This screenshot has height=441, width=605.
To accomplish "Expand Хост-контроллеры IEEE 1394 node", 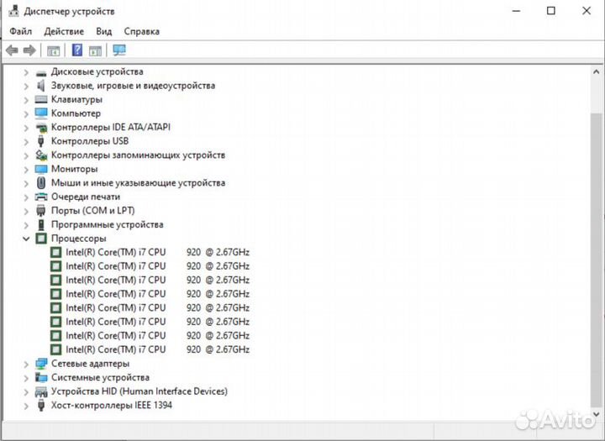I will coord(26,406).
